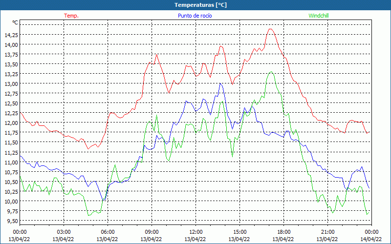Click the 09:00 time axis label
Image resolution: width=391 pixels, height=244 pixels.
pos(152,232)
